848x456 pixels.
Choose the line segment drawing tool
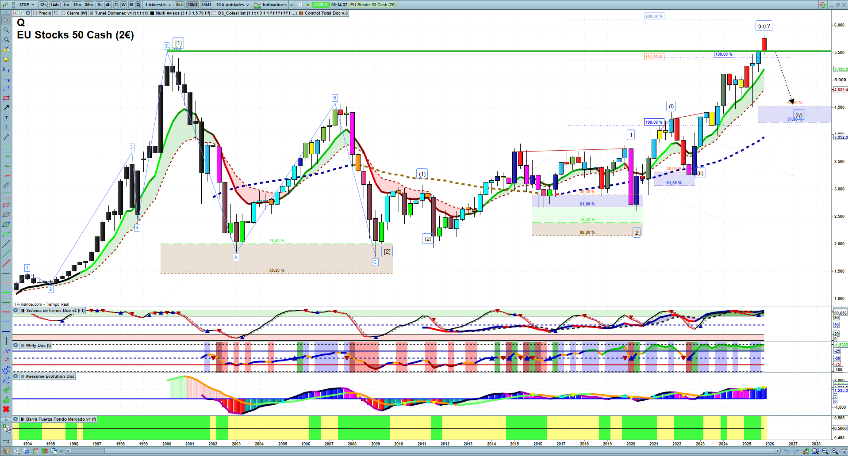pyautogui.click(x=6, y=137)
